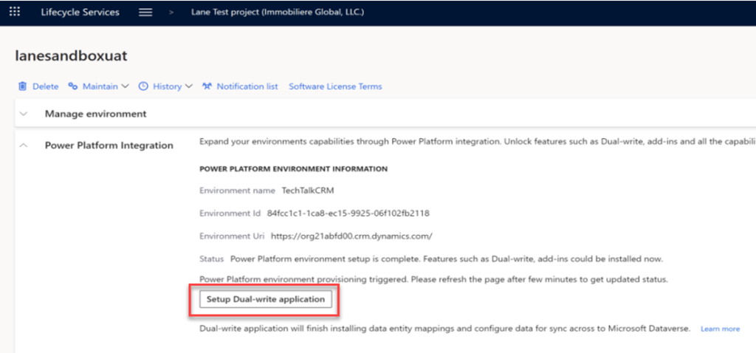The height and width of the screenshot is (353, 756).
Task: Click the Delete trash can icon
Action: (x=23, y=86)
